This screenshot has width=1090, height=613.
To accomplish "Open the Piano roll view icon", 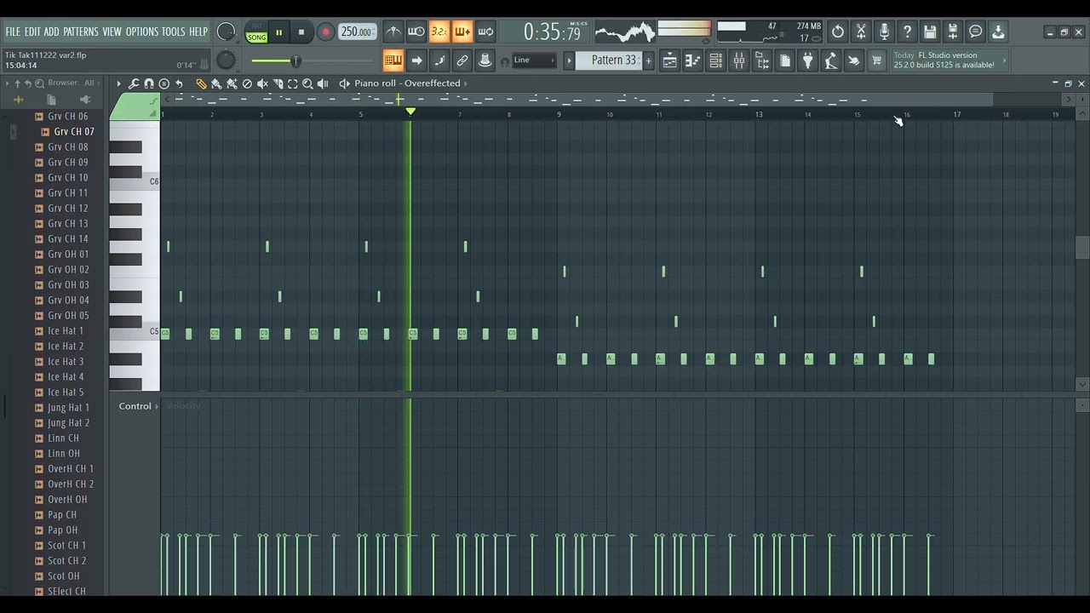I will click(x=693, y=60).
